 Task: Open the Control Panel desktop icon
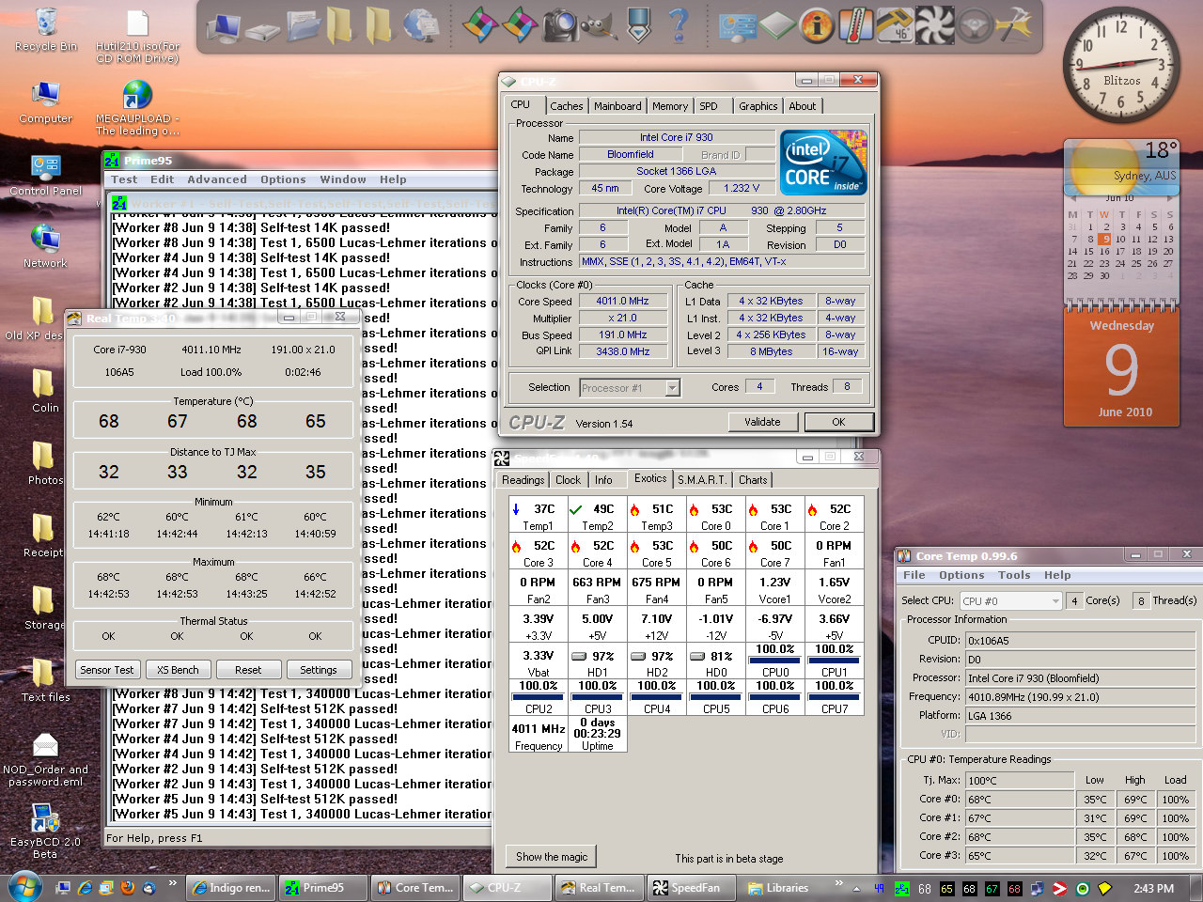(x=46, y=175)
